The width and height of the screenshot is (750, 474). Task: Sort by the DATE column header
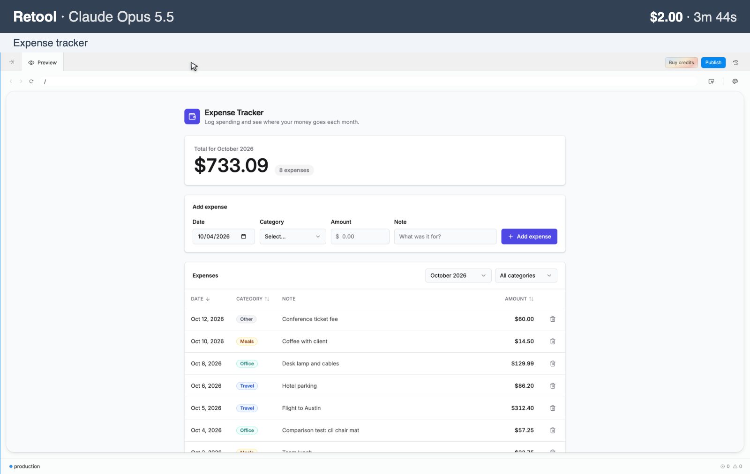click(200, 299)
